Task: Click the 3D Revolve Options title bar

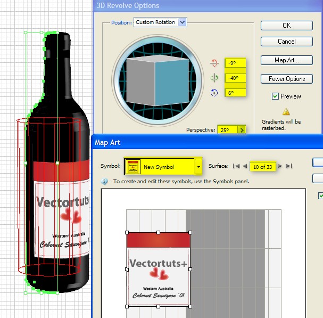Action: pos(208,5)
